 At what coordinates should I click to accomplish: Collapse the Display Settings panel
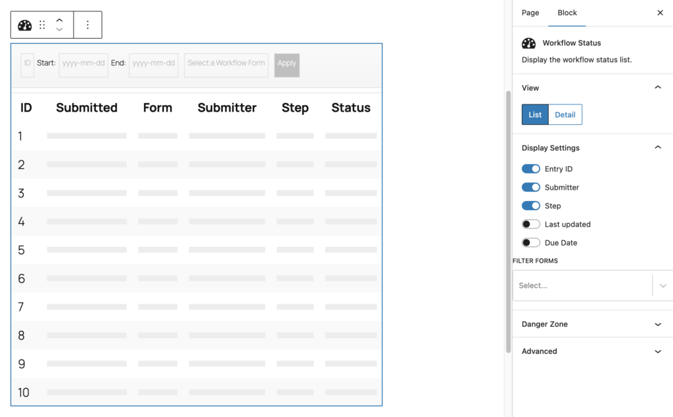[x=657, y=148]
